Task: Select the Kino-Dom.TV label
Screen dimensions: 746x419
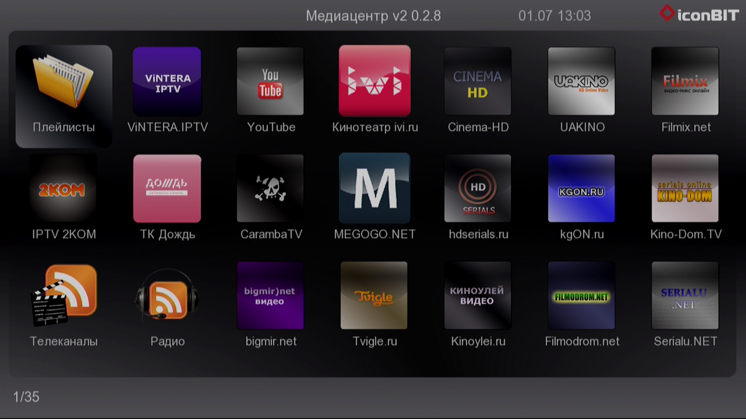Action: point(686,234)
